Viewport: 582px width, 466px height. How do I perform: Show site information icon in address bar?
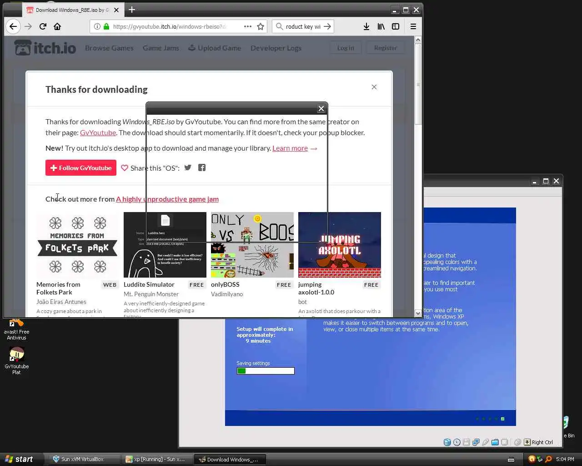click(97, 26)
